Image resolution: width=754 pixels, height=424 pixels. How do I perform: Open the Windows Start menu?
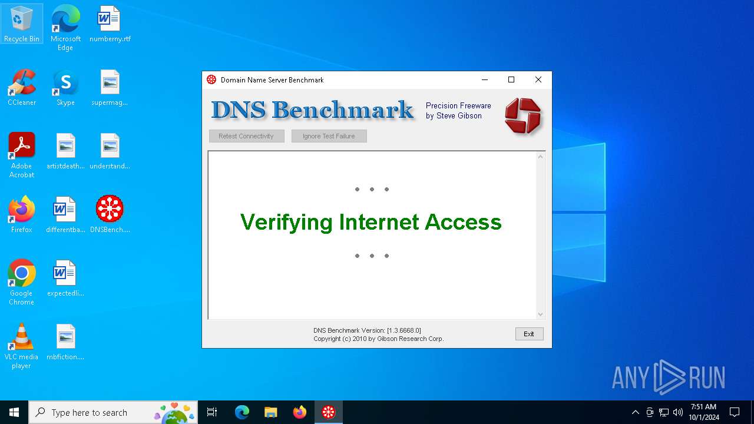(14, 412)
